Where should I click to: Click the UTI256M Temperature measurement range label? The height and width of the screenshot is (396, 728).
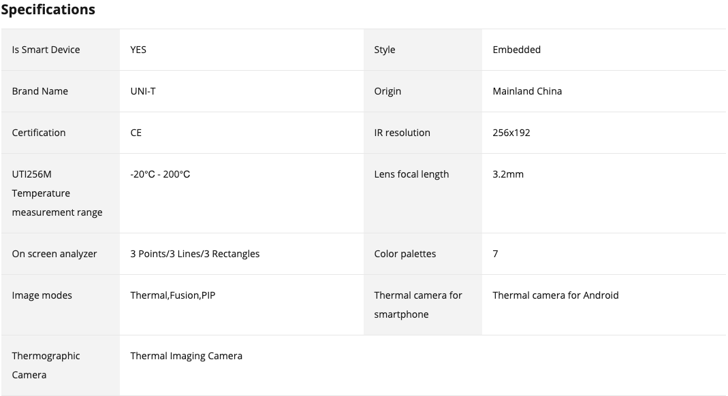(x=57, y=193)
